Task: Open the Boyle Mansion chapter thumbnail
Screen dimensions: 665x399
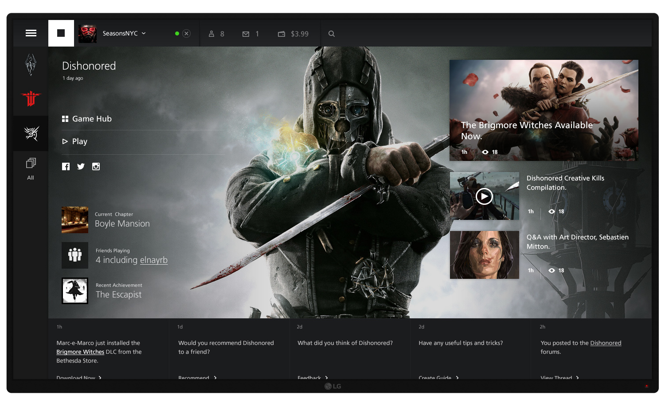Action: (75, 220)
